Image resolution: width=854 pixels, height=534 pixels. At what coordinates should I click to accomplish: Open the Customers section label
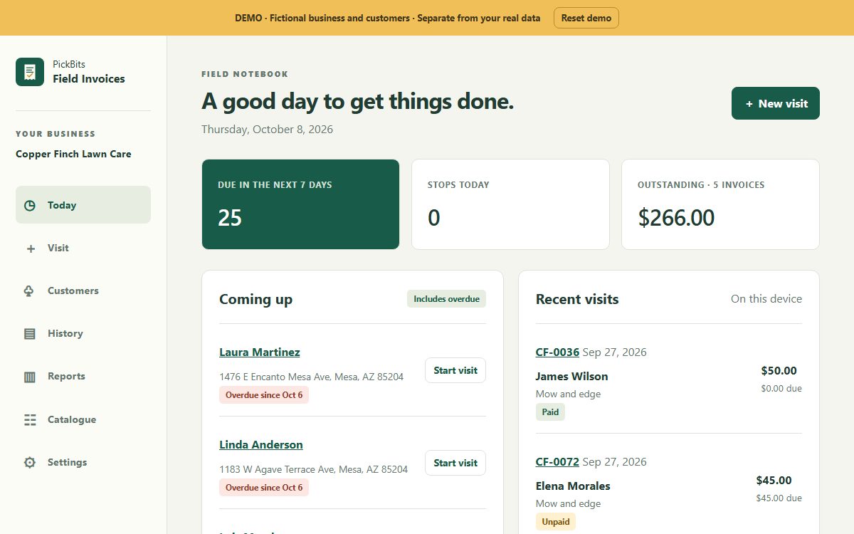coord(73,290)
